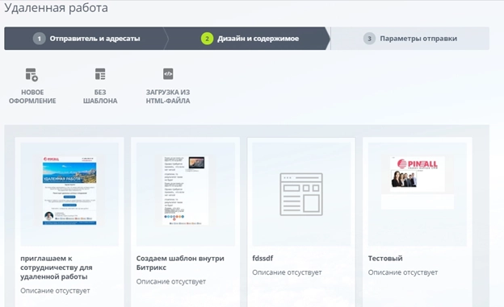Click the ЗАГРУЗКА ИЗ HTML-ФАЙЛА label
Viewport: 504px width, 307px height.
168,97
